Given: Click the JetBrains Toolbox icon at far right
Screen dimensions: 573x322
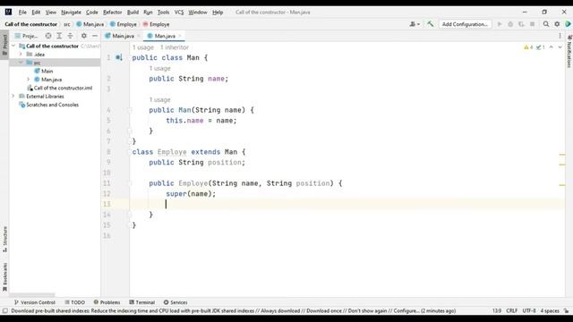Looking at the screenshot, I should click(x=568, y=24).
